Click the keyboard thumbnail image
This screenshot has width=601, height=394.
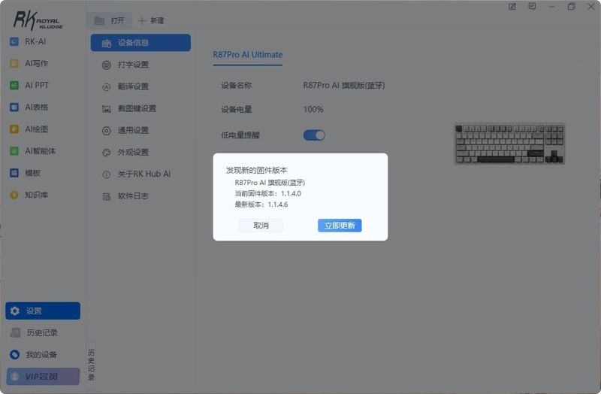[x=509, y=144]
